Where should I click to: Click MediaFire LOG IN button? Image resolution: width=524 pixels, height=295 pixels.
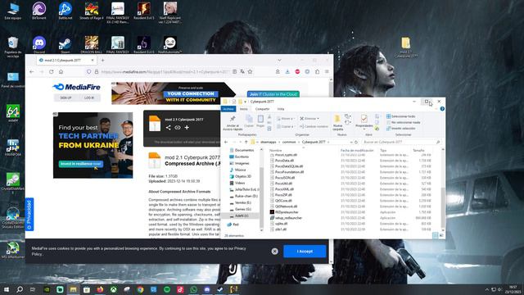(x=89, y=98)
